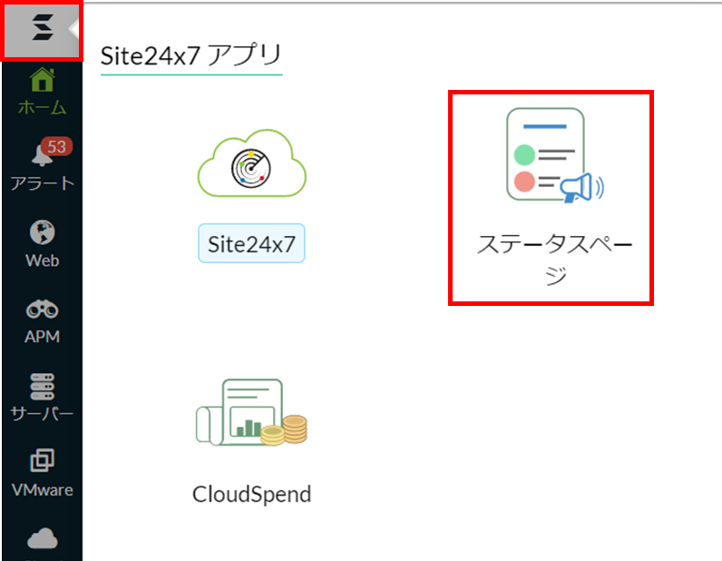Screen dimensions: 722x561
Task: Click the highlighted Site24x7 app label
Action: pos(251,243)
